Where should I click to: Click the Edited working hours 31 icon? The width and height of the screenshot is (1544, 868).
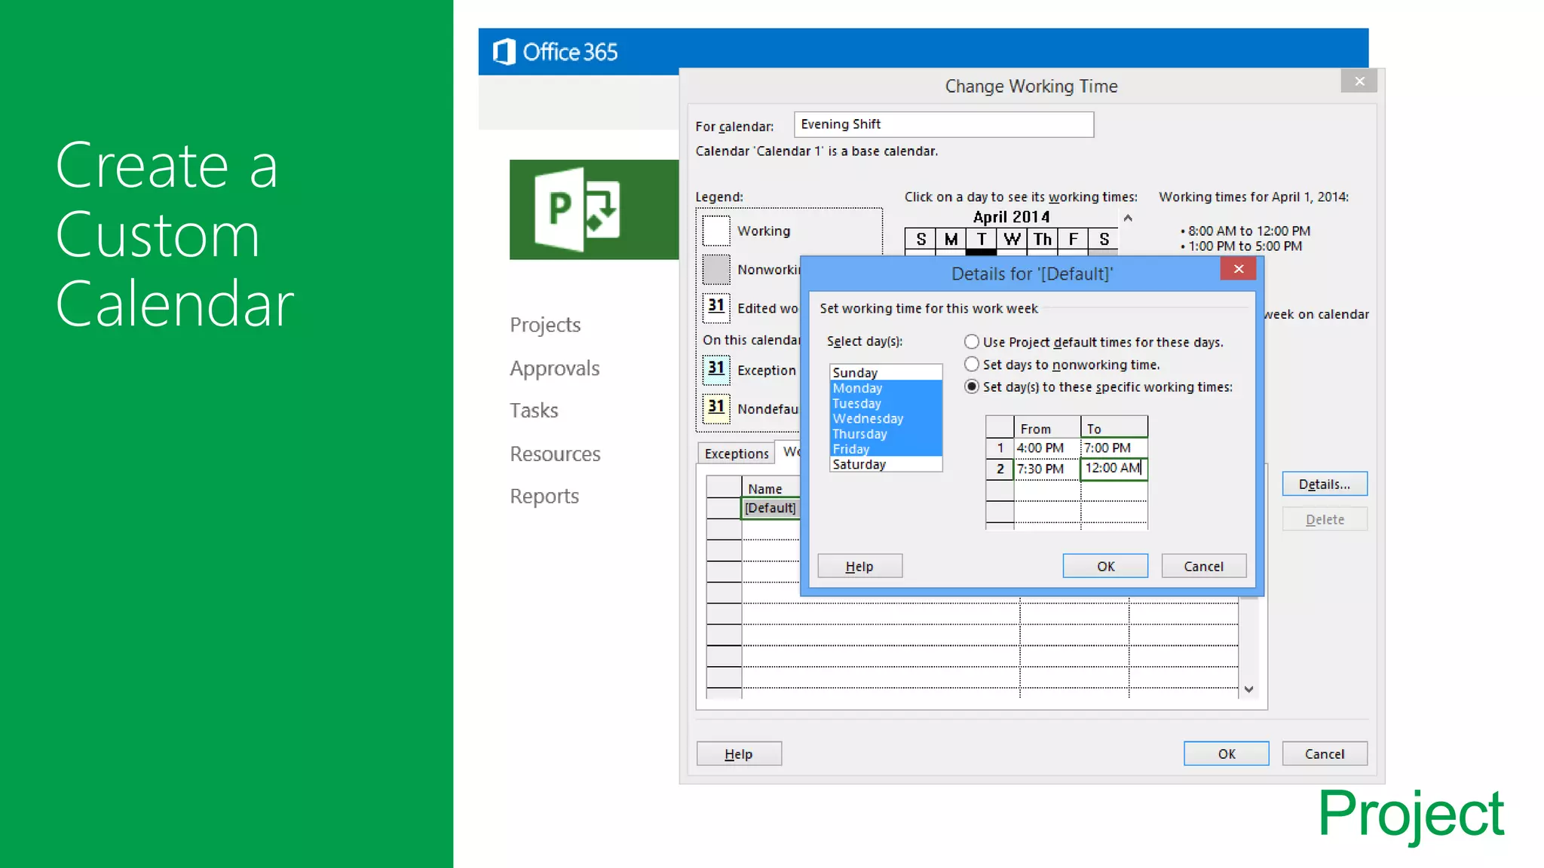(x=716, y=307)
